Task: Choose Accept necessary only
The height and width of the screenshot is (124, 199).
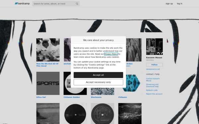Action: click(x=98, y=82)
